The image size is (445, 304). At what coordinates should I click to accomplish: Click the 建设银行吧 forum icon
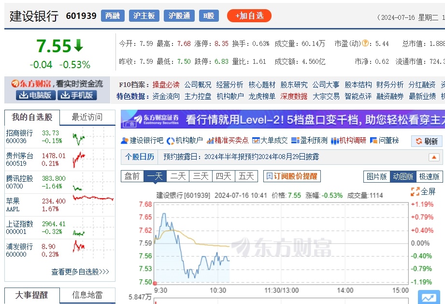124,141
